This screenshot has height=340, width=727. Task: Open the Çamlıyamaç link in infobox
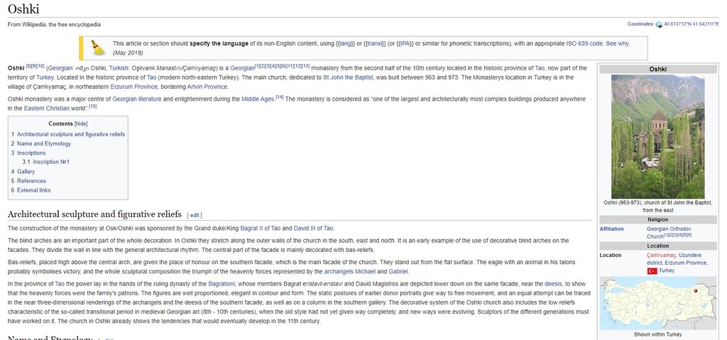point(661,256)
